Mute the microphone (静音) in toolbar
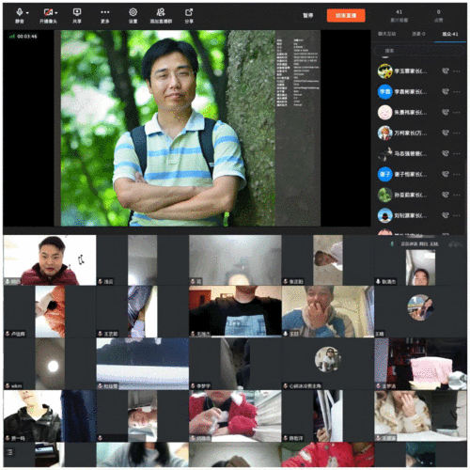The height and width of the screenshot is (470, 470). point(19,15)
